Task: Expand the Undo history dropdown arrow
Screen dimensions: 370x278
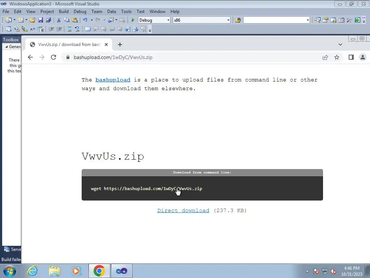Action: point(91,20)
